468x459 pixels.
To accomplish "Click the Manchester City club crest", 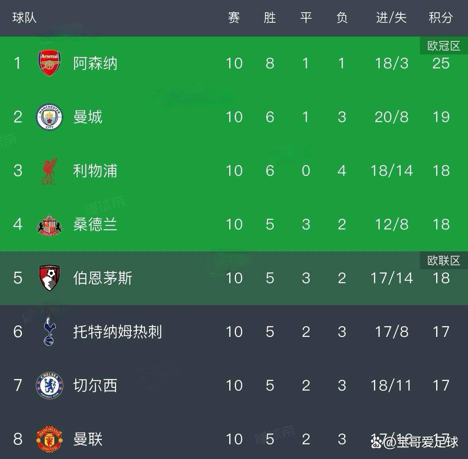I will [x=49, y=117].
